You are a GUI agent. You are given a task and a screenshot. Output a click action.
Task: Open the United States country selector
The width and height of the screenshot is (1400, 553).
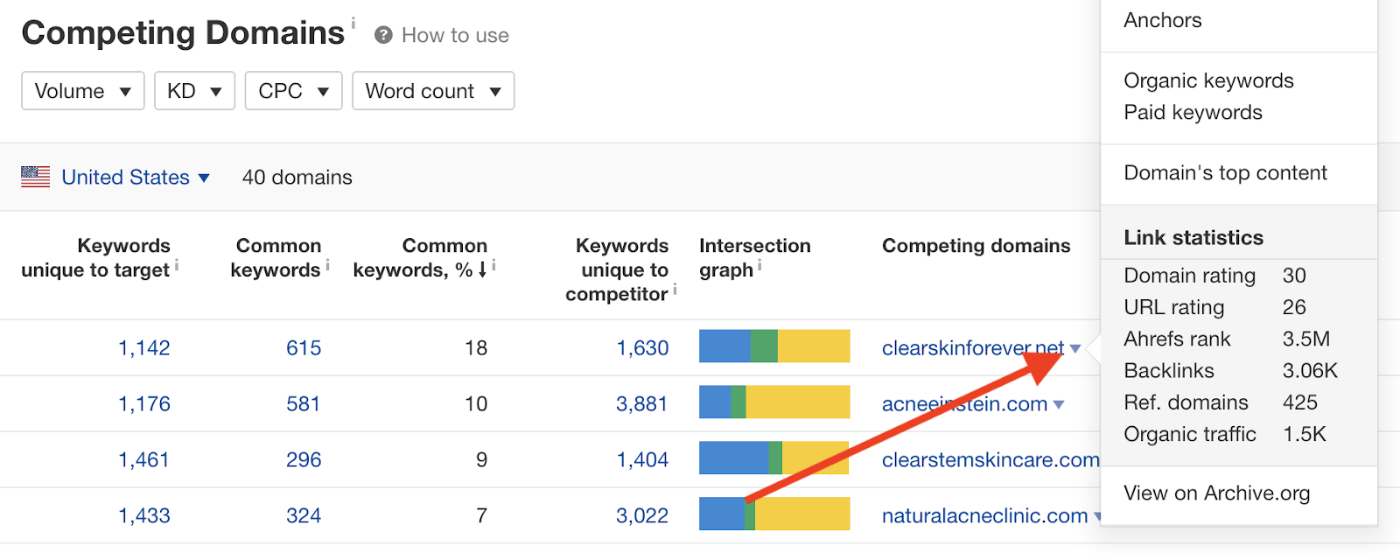coord(136,178)
